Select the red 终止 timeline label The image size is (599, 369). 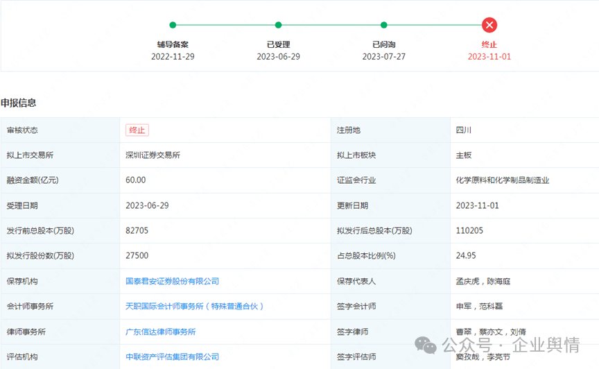click(489, 44)
